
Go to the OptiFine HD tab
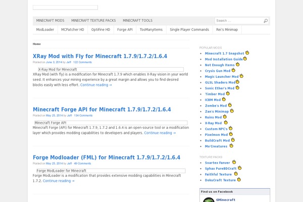[100, 30]
